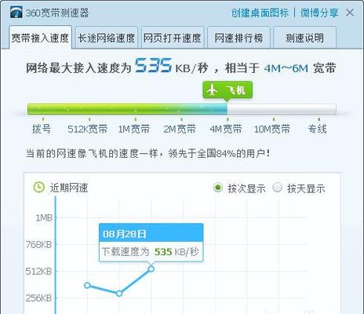View the 测速说明 tab
Screen dimensions: 364x314
pyautogui.click(x=304, y=38)
